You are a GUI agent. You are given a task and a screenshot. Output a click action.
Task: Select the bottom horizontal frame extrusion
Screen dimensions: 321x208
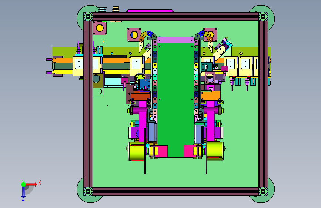tap(175, 191)
